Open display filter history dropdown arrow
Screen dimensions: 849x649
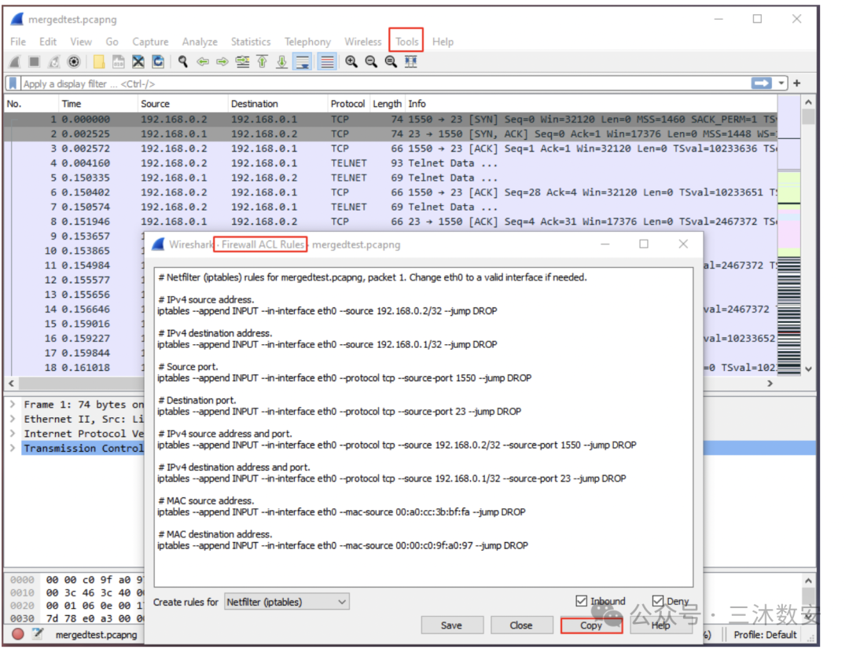click(x=781, y=83)
